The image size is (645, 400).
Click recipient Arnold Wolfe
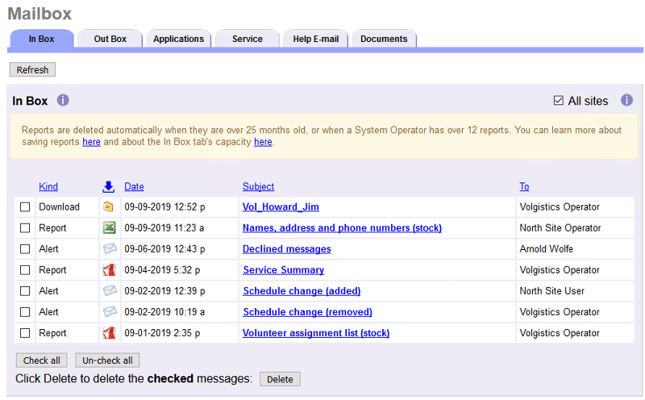tap(547, 249)
